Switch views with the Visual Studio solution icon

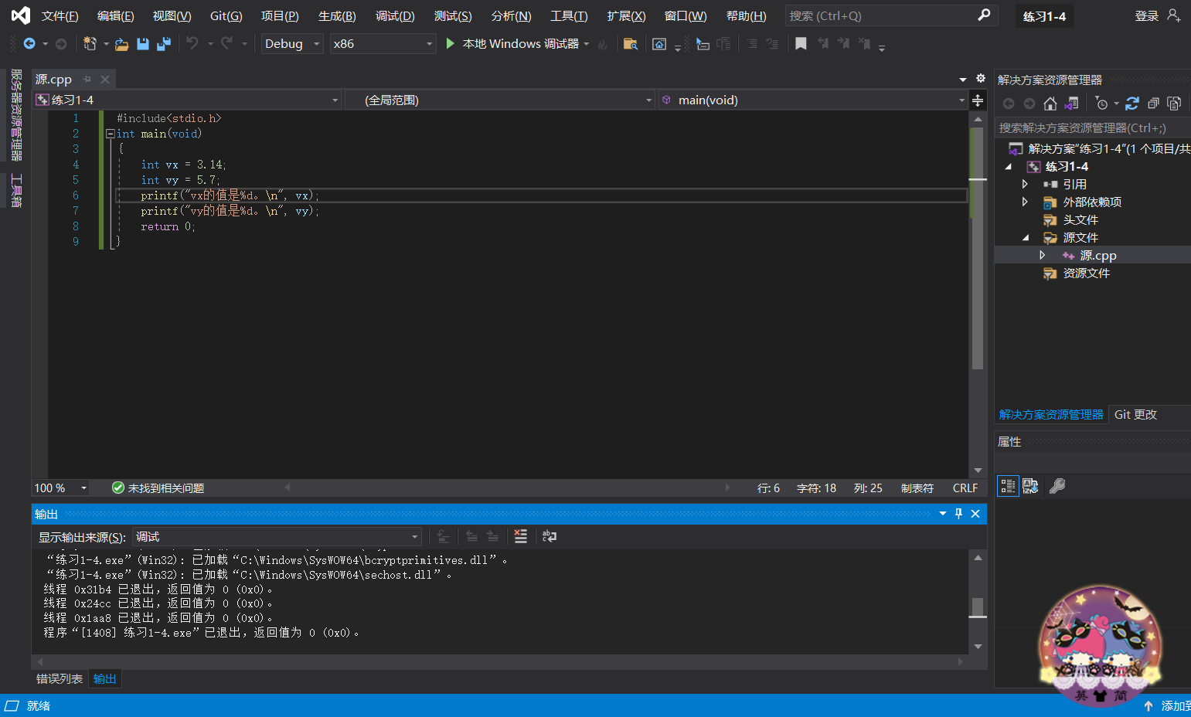tap(1071, 104)
